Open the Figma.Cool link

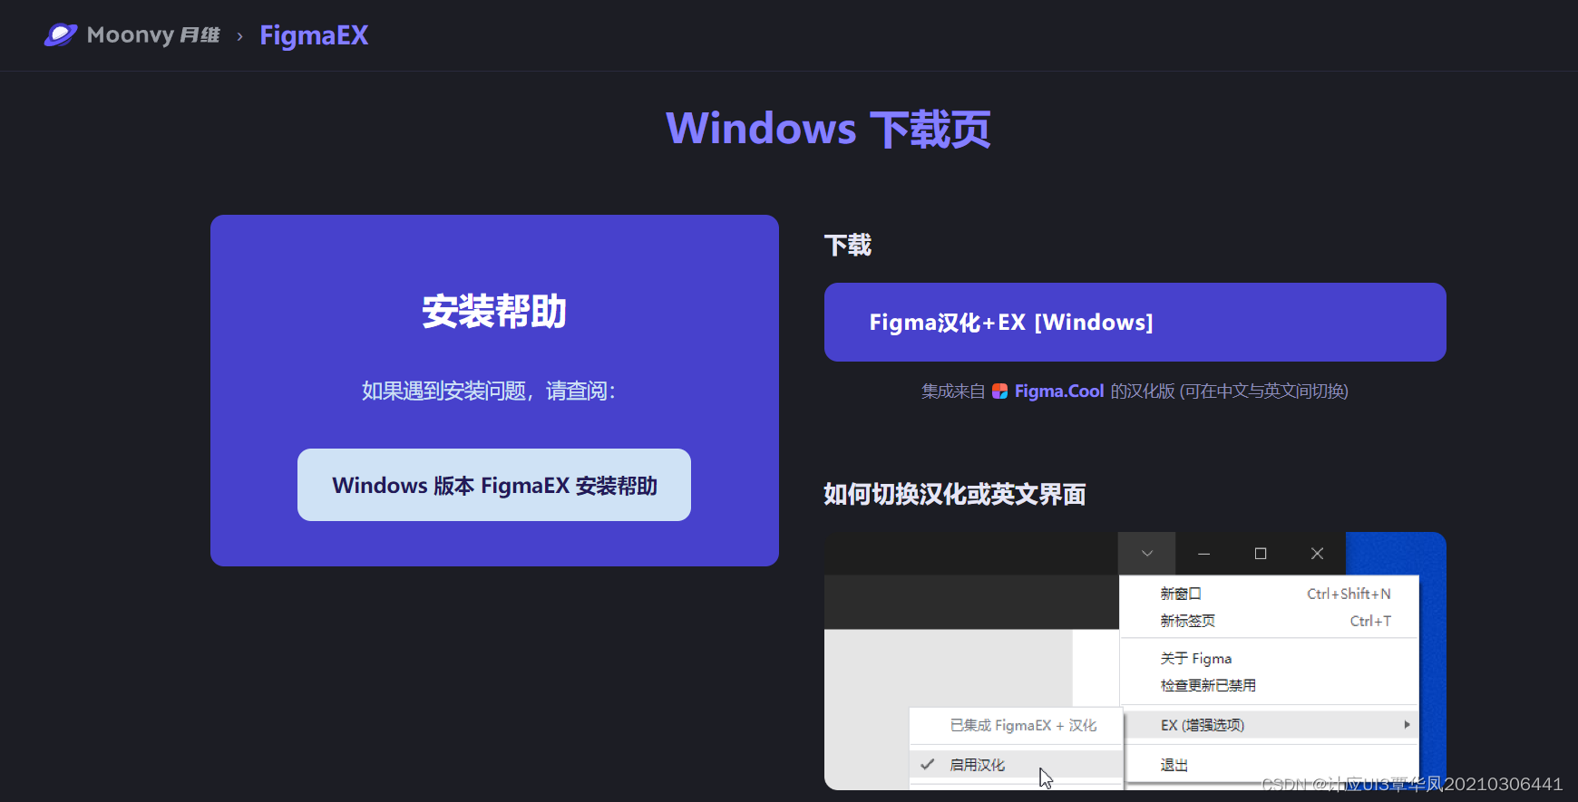coord(1058,391)
